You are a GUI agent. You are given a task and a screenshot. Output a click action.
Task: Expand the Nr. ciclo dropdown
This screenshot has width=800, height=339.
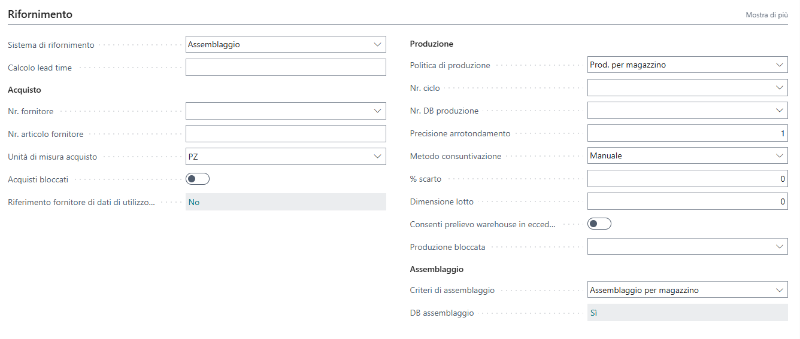pyautogui.click(x=687, y=88)
